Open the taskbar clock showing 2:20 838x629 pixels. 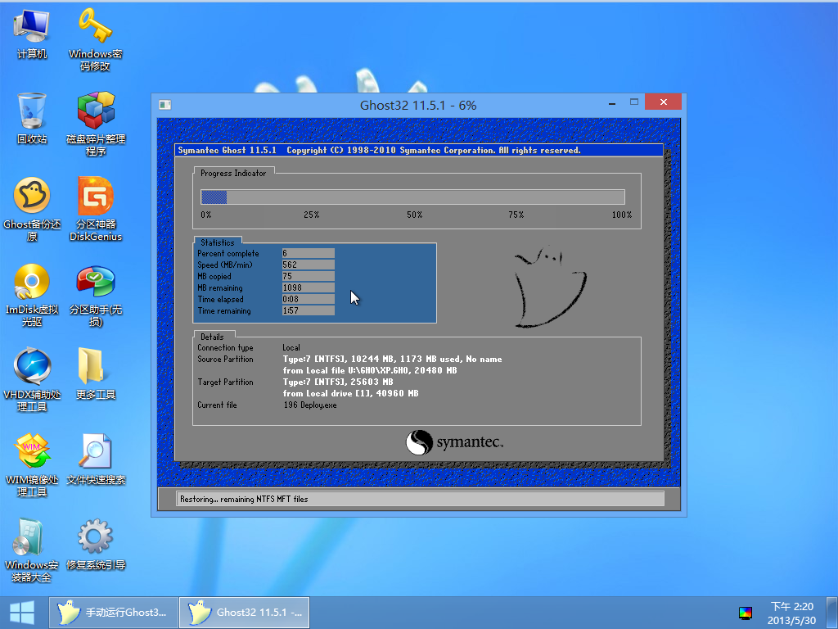pyautogui.click(x=791, y=613)
